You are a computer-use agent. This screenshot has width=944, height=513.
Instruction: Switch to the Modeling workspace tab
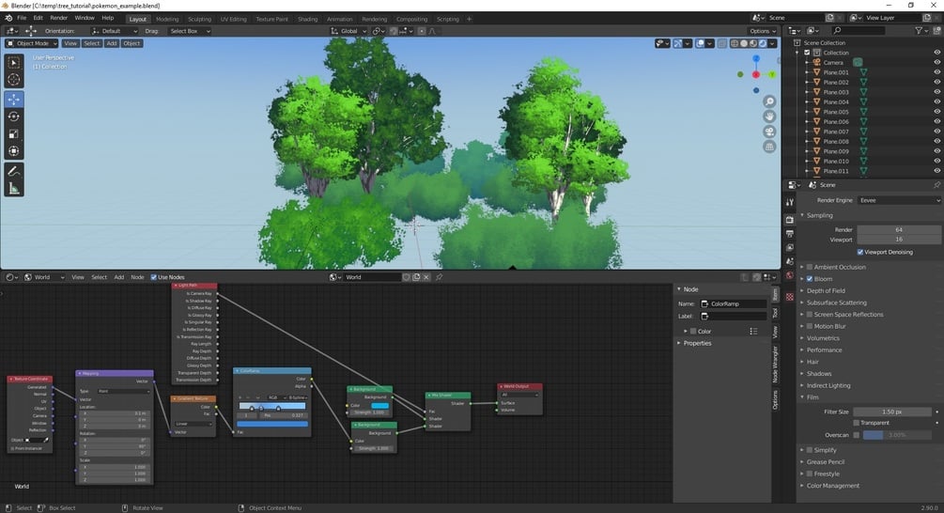(x=167, y=20)
